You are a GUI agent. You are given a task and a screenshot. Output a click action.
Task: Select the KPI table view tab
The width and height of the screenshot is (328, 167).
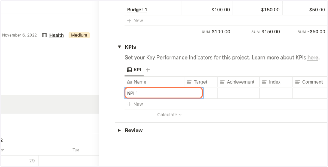[x=134, y=70]
